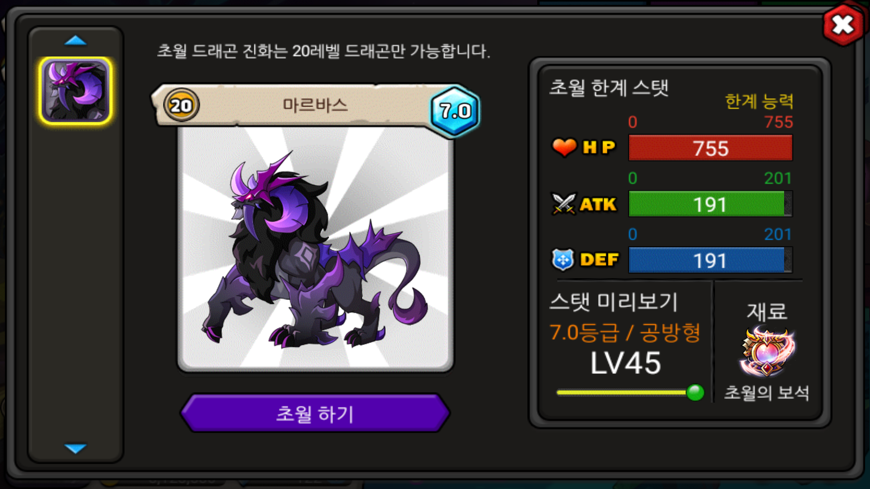Click the 7.0등급 / 공방형 grade label

pos(625,333)
